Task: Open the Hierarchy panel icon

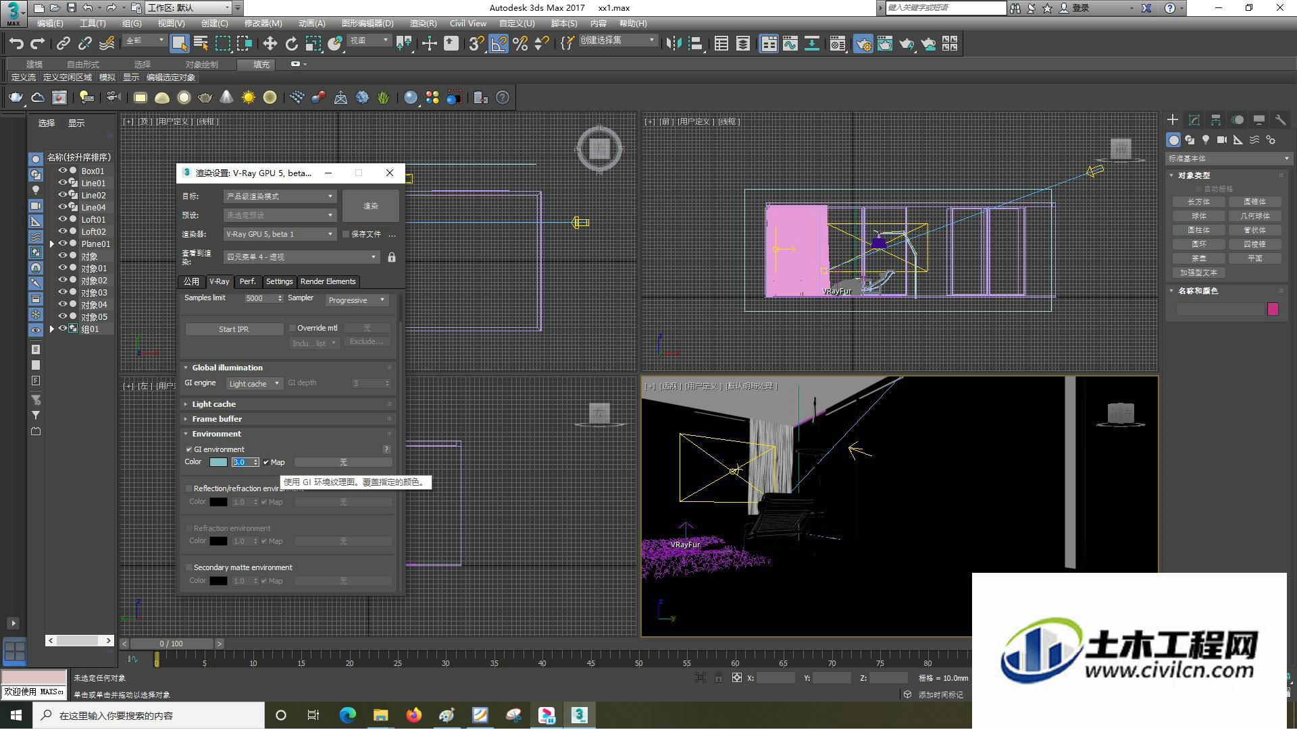Action: [x=1216, y=119]
